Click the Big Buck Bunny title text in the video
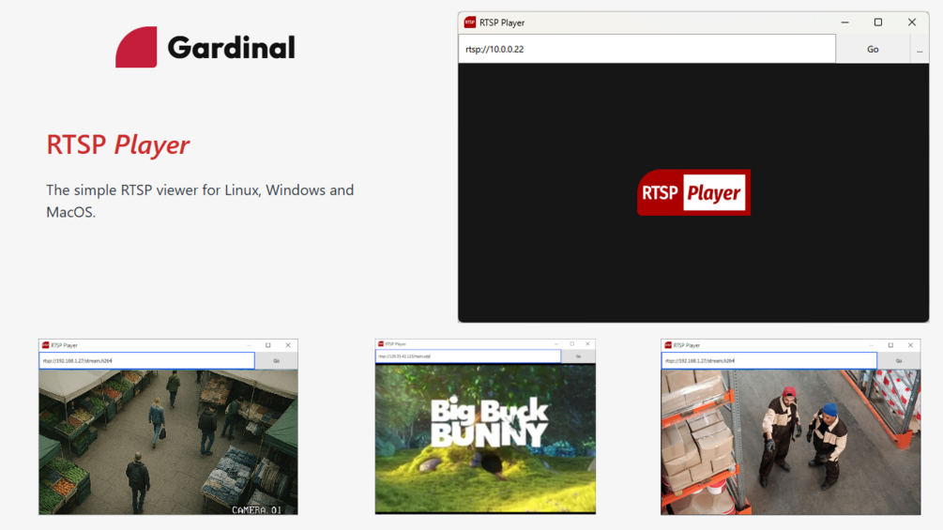The image size is (943, 530). tap(490, 423)
